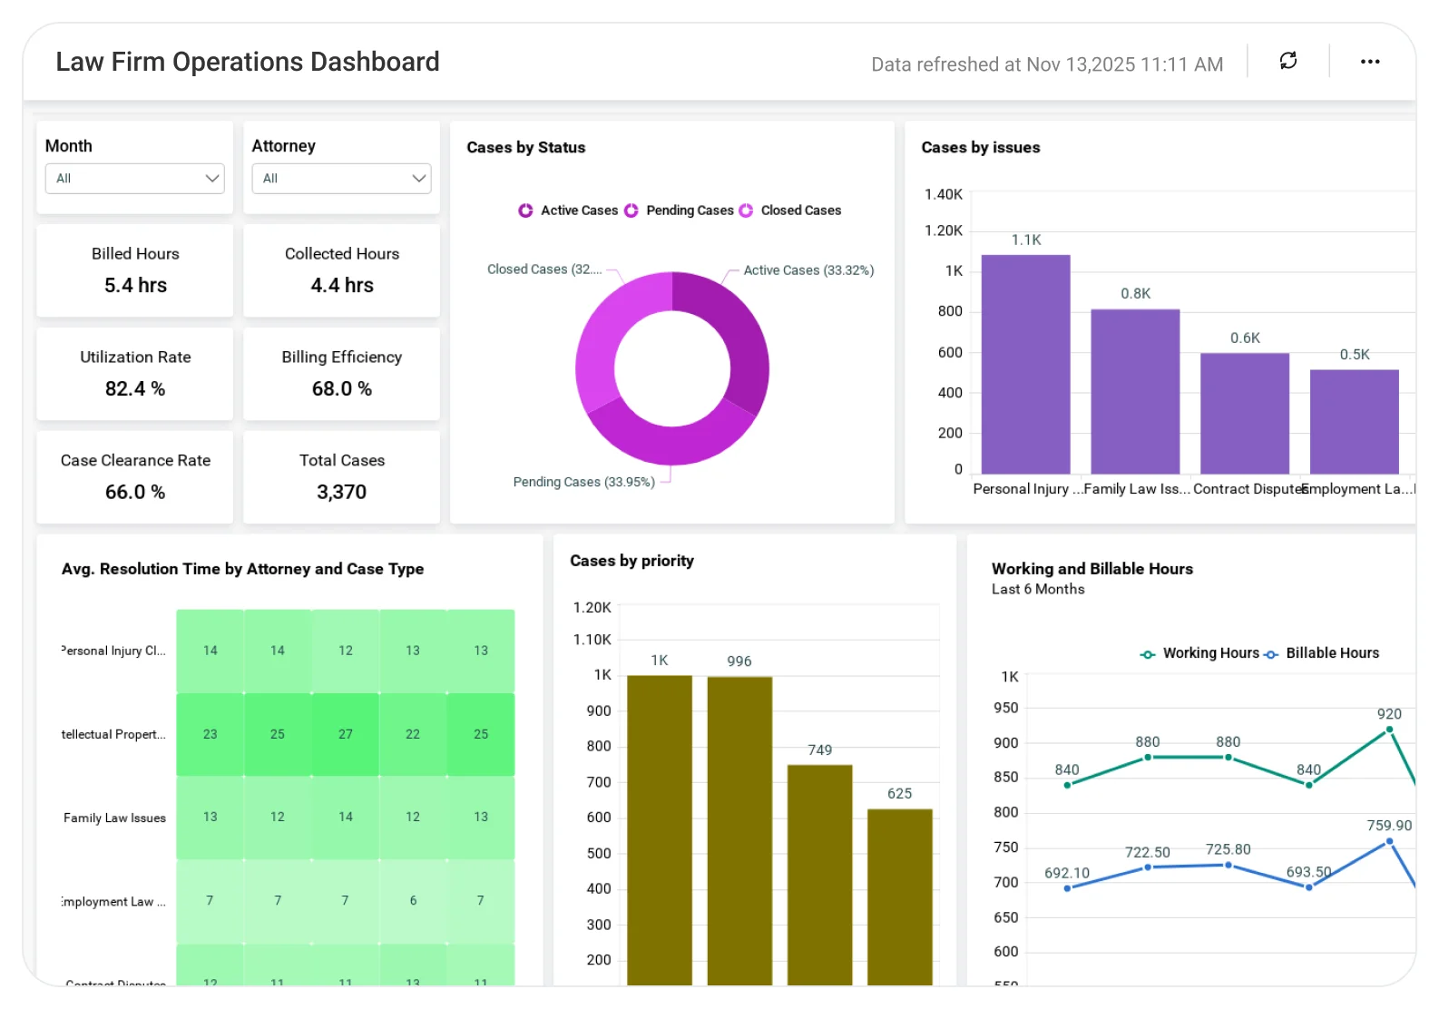The image size is (1439, 1009).
Task: Click the Case Clearance Rate card
Action: (134, 477)
